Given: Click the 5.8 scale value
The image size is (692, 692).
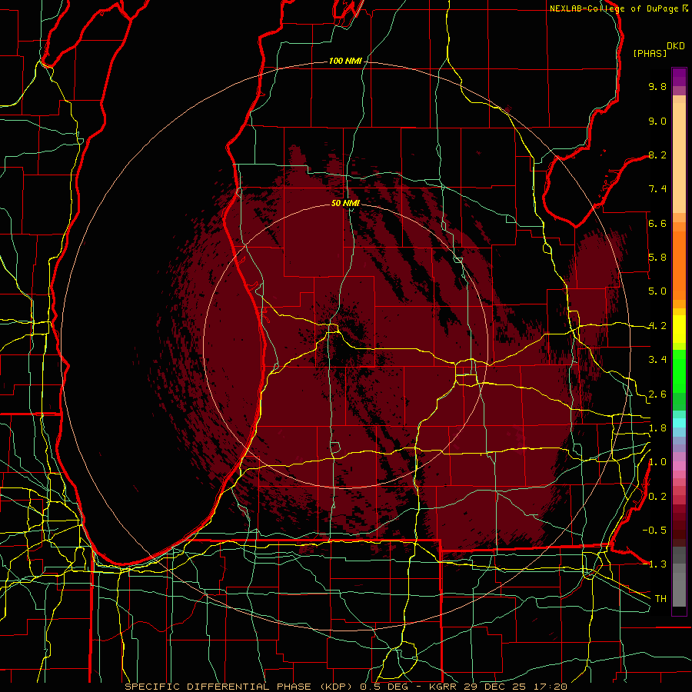Looking at the screenshot, I should 657,258.
